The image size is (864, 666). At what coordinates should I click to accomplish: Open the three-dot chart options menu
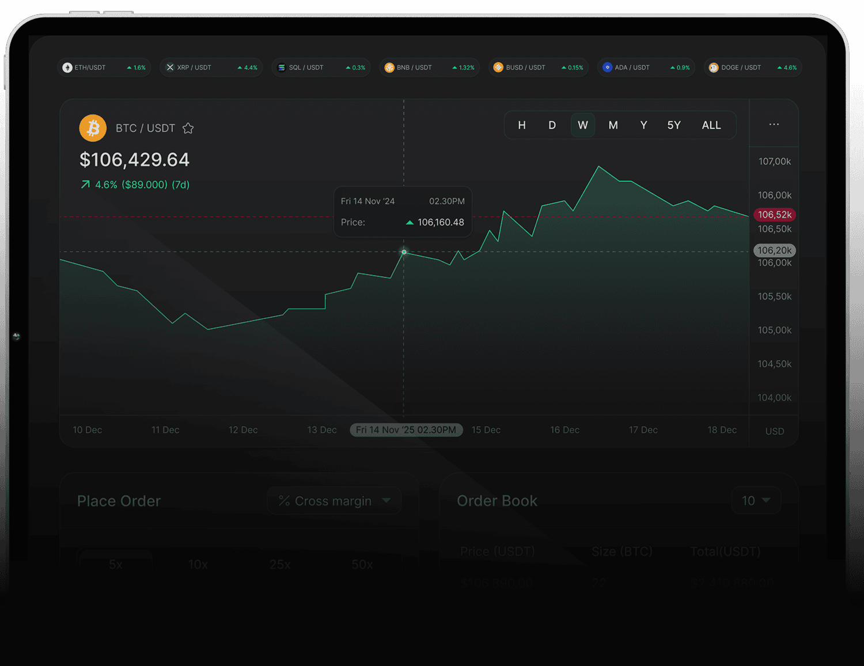774,124
